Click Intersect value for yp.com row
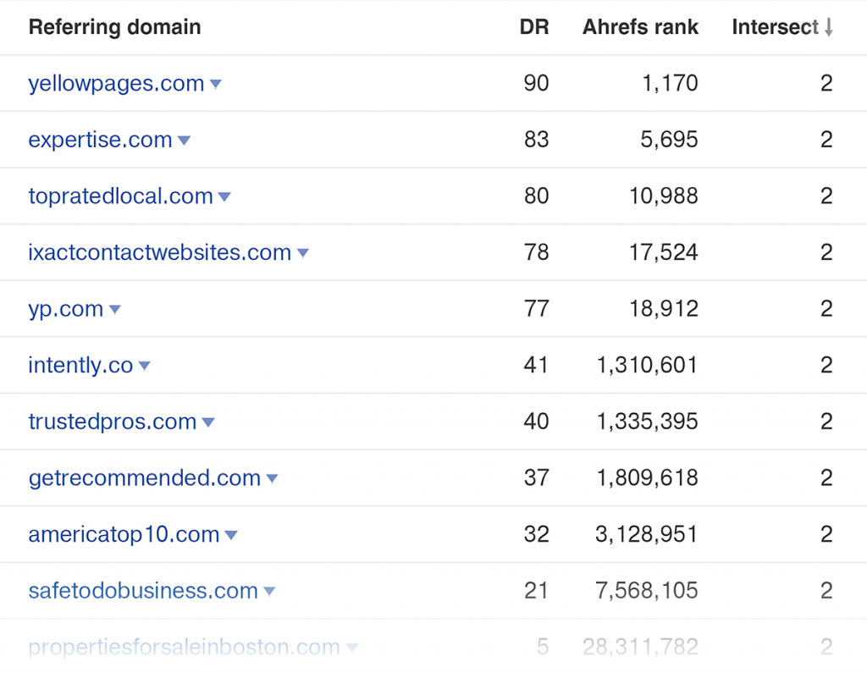Screen dimensions: 867x673 point(826,309)
